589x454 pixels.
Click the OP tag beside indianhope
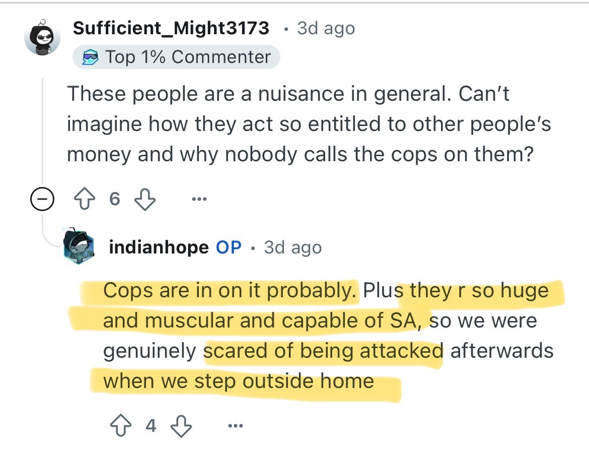pos(229,247)
